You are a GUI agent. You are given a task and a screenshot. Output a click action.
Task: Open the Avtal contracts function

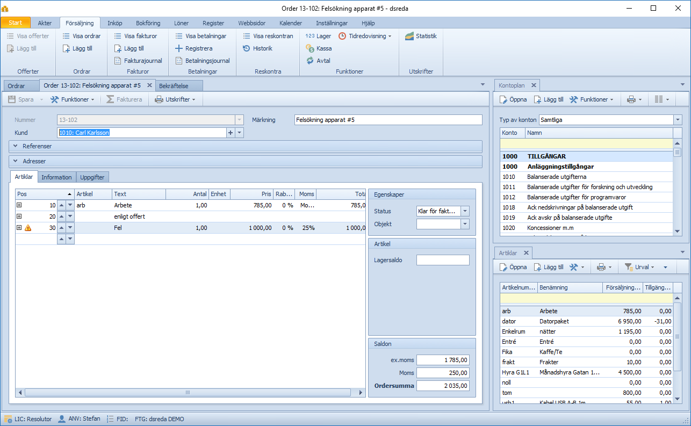tap(318, 61)
